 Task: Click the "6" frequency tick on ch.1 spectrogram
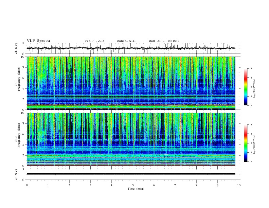(24, 78)
